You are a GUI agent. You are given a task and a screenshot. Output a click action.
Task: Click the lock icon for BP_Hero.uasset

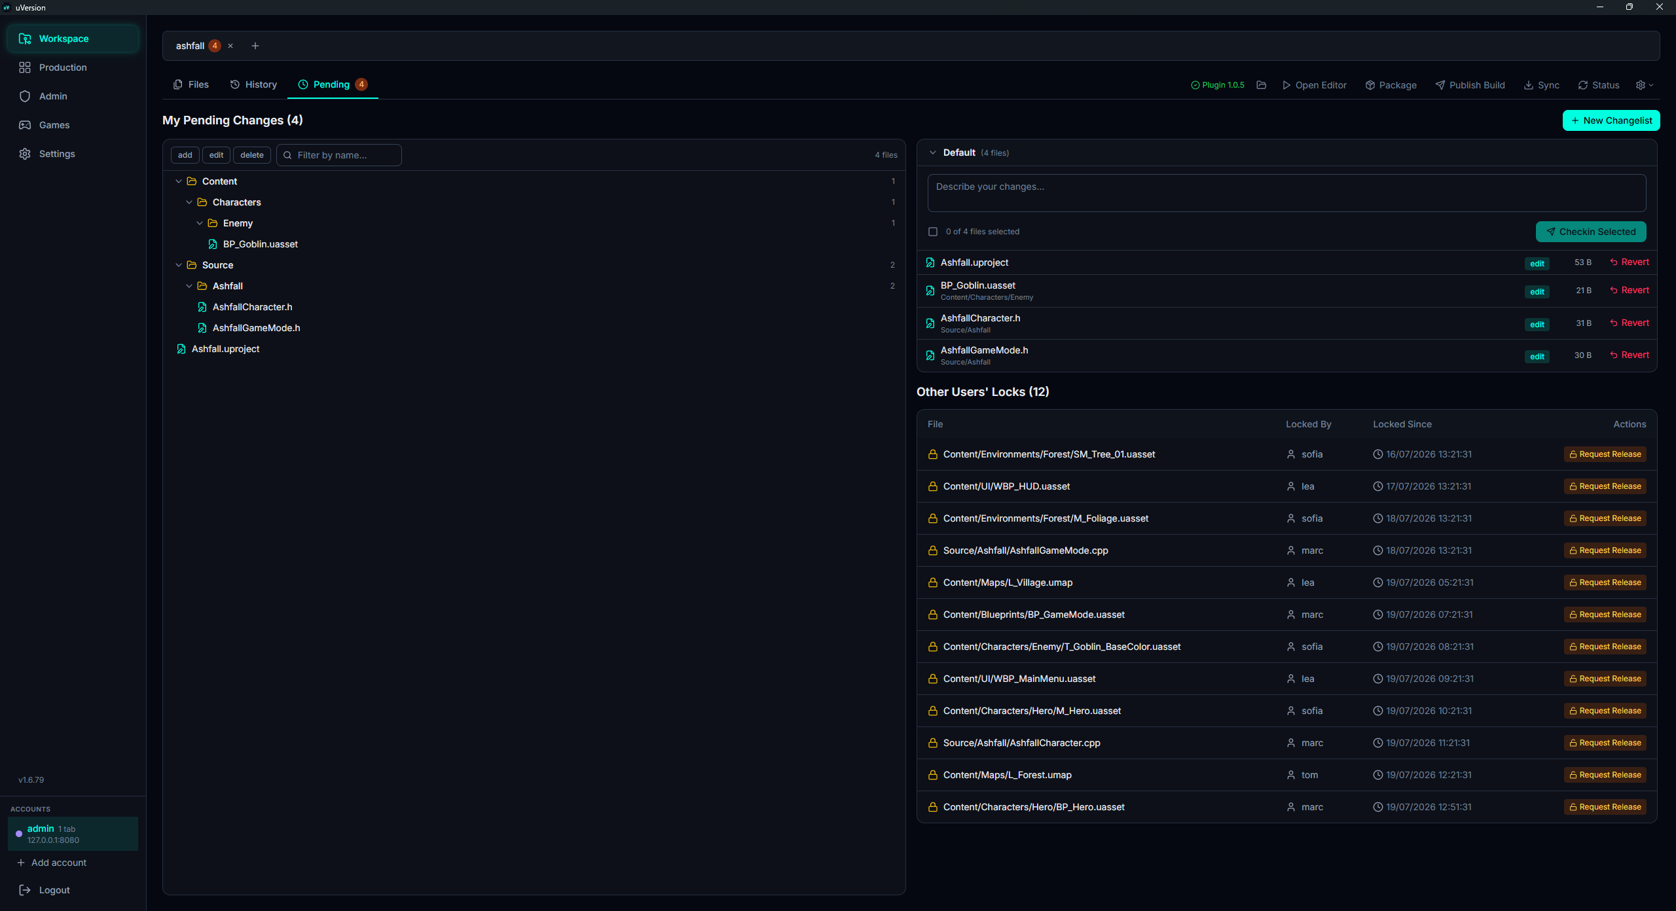(933, 807)
